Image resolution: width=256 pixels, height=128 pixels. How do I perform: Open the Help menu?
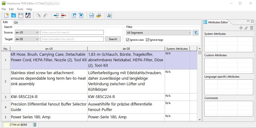pos(29,9)
